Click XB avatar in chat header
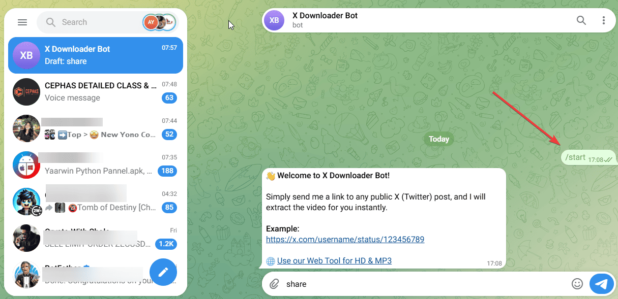Screen dimensions: 618x299 274,20
